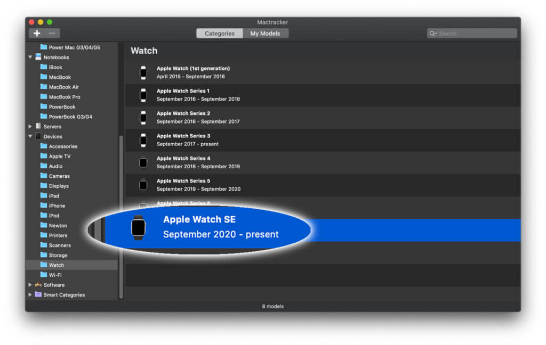Select Apple Watch Series 3 title text

coord(183,136)
